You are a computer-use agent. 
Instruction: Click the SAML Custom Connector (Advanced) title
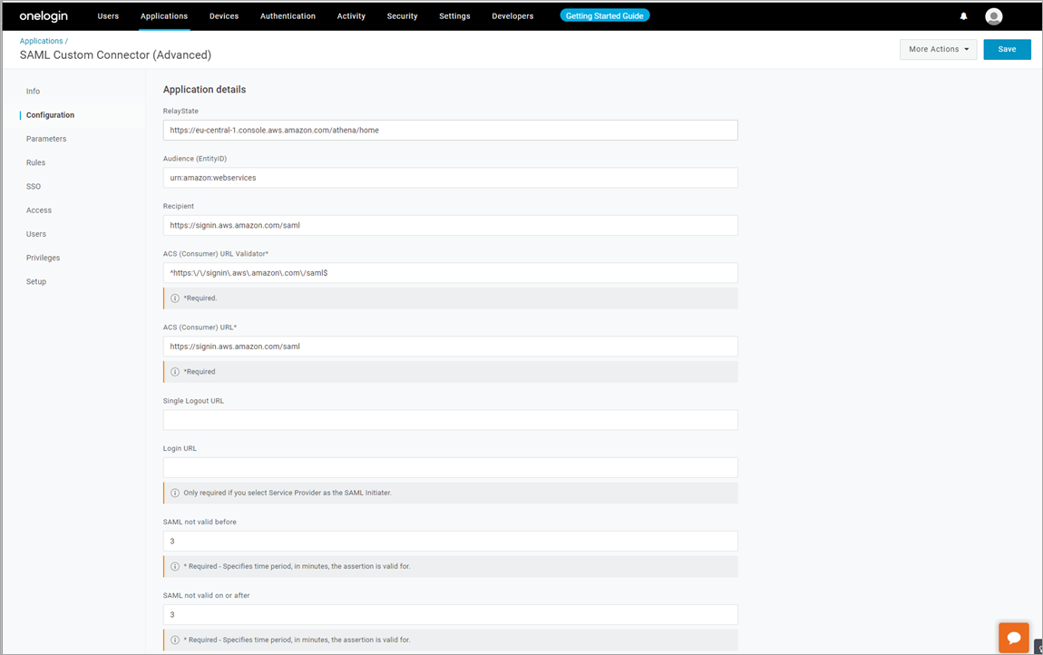[115, 55]
